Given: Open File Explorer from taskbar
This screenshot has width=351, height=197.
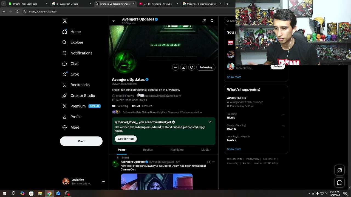Looking at the screenshot, I should [x=40, y=193].
